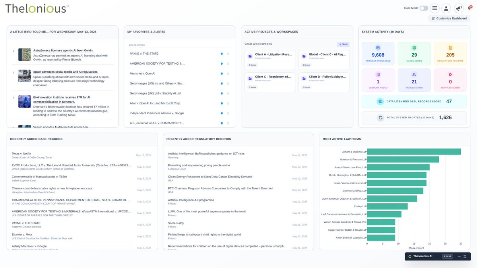Toggle alert bell for PAYNE v. THE STATE
This screenshot has height=268, width=477.
[221, 54]
